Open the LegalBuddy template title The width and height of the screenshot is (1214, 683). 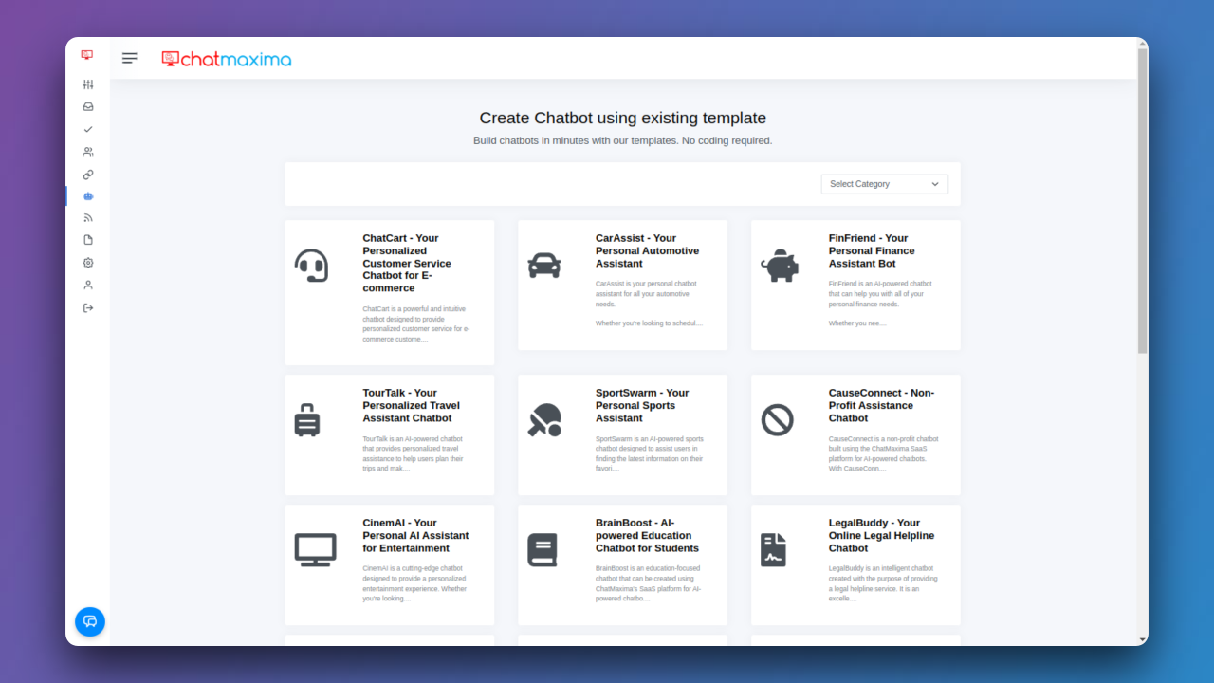881,535
